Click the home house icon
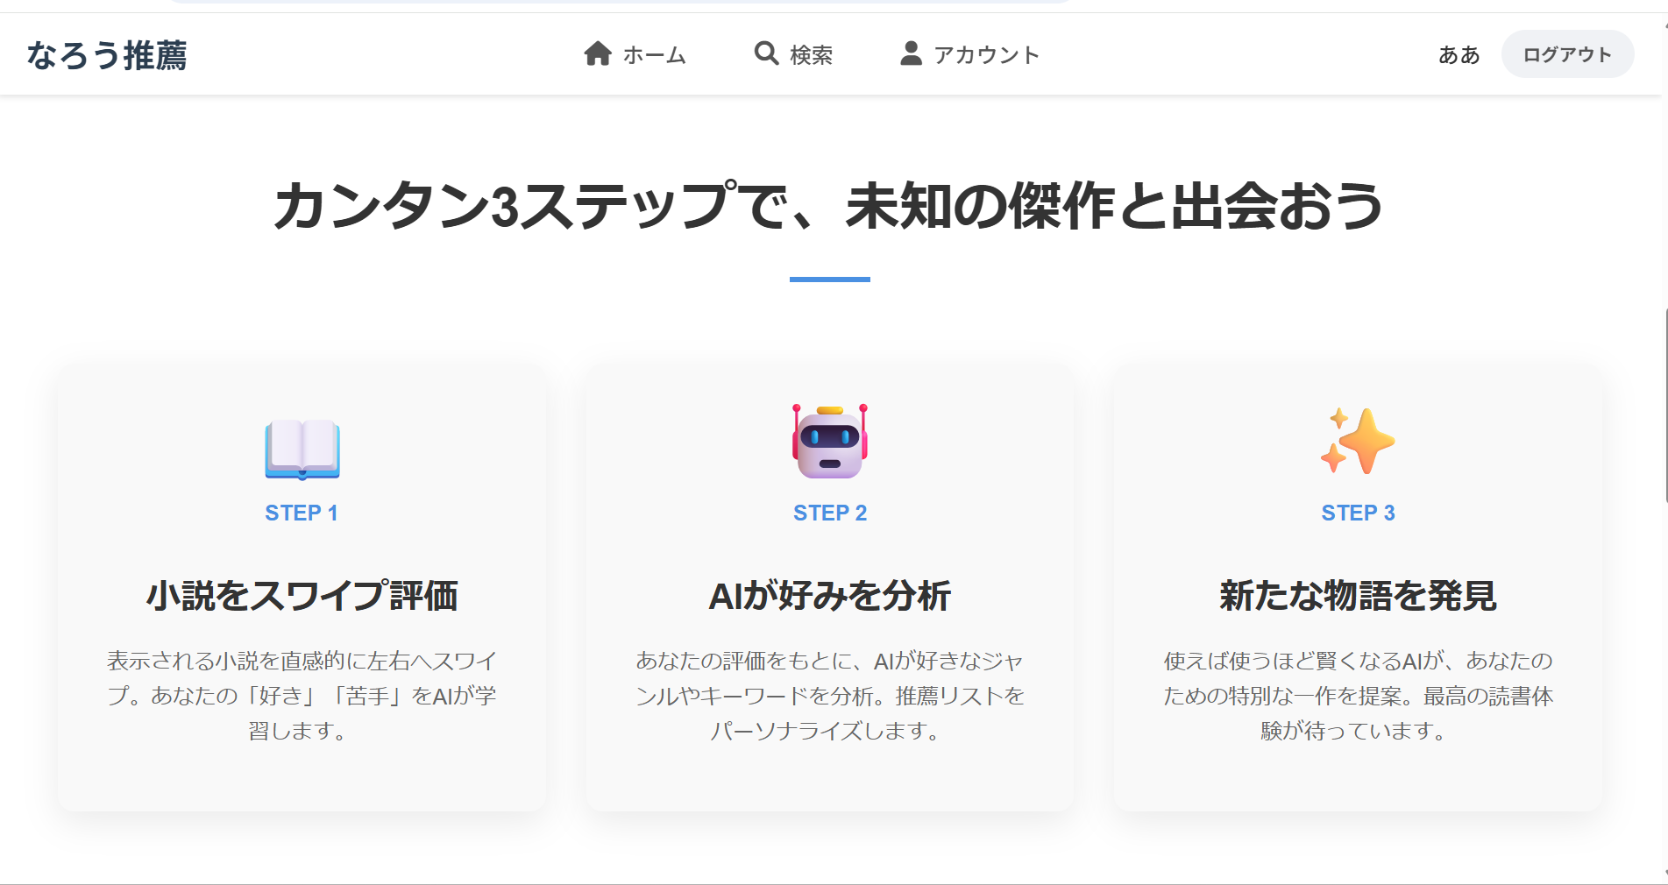The width and height of the screenshot is (1668, 885). [x=597, y=54]
